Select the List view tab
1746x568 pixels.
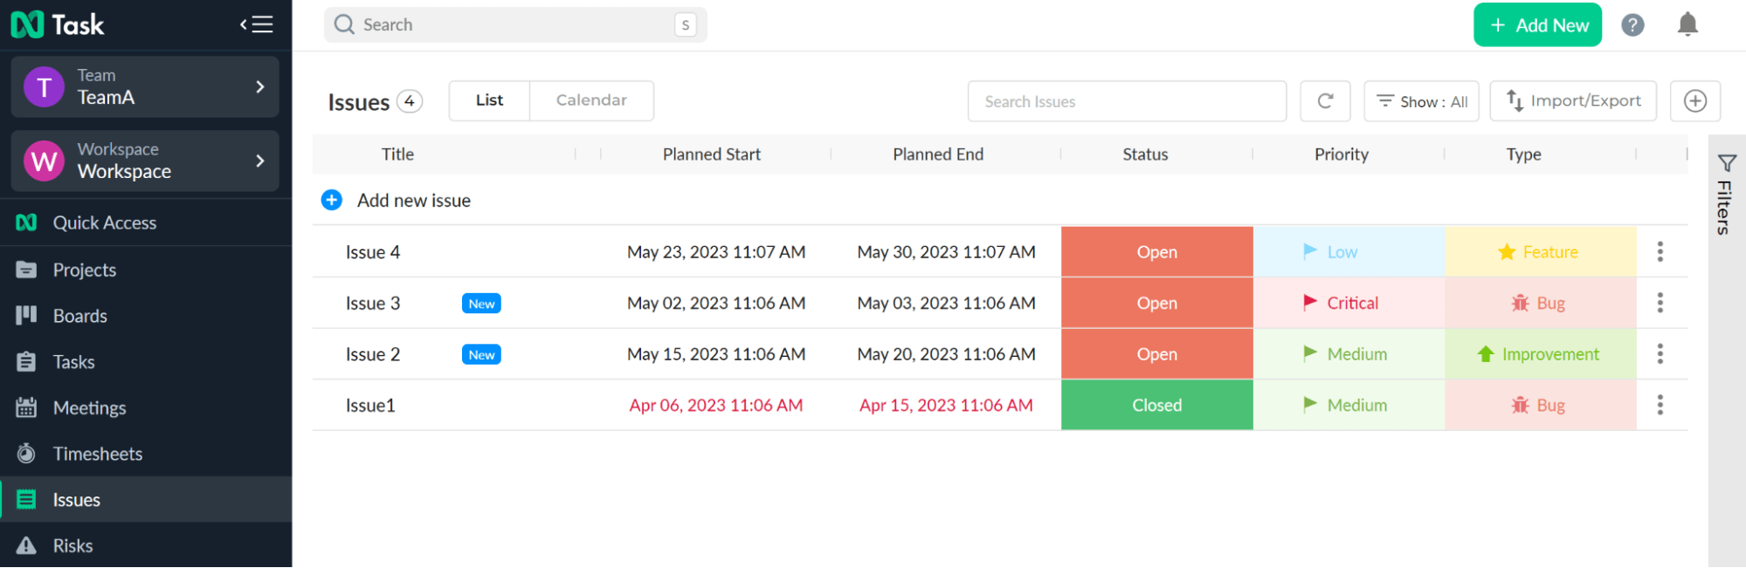[489, 100]
